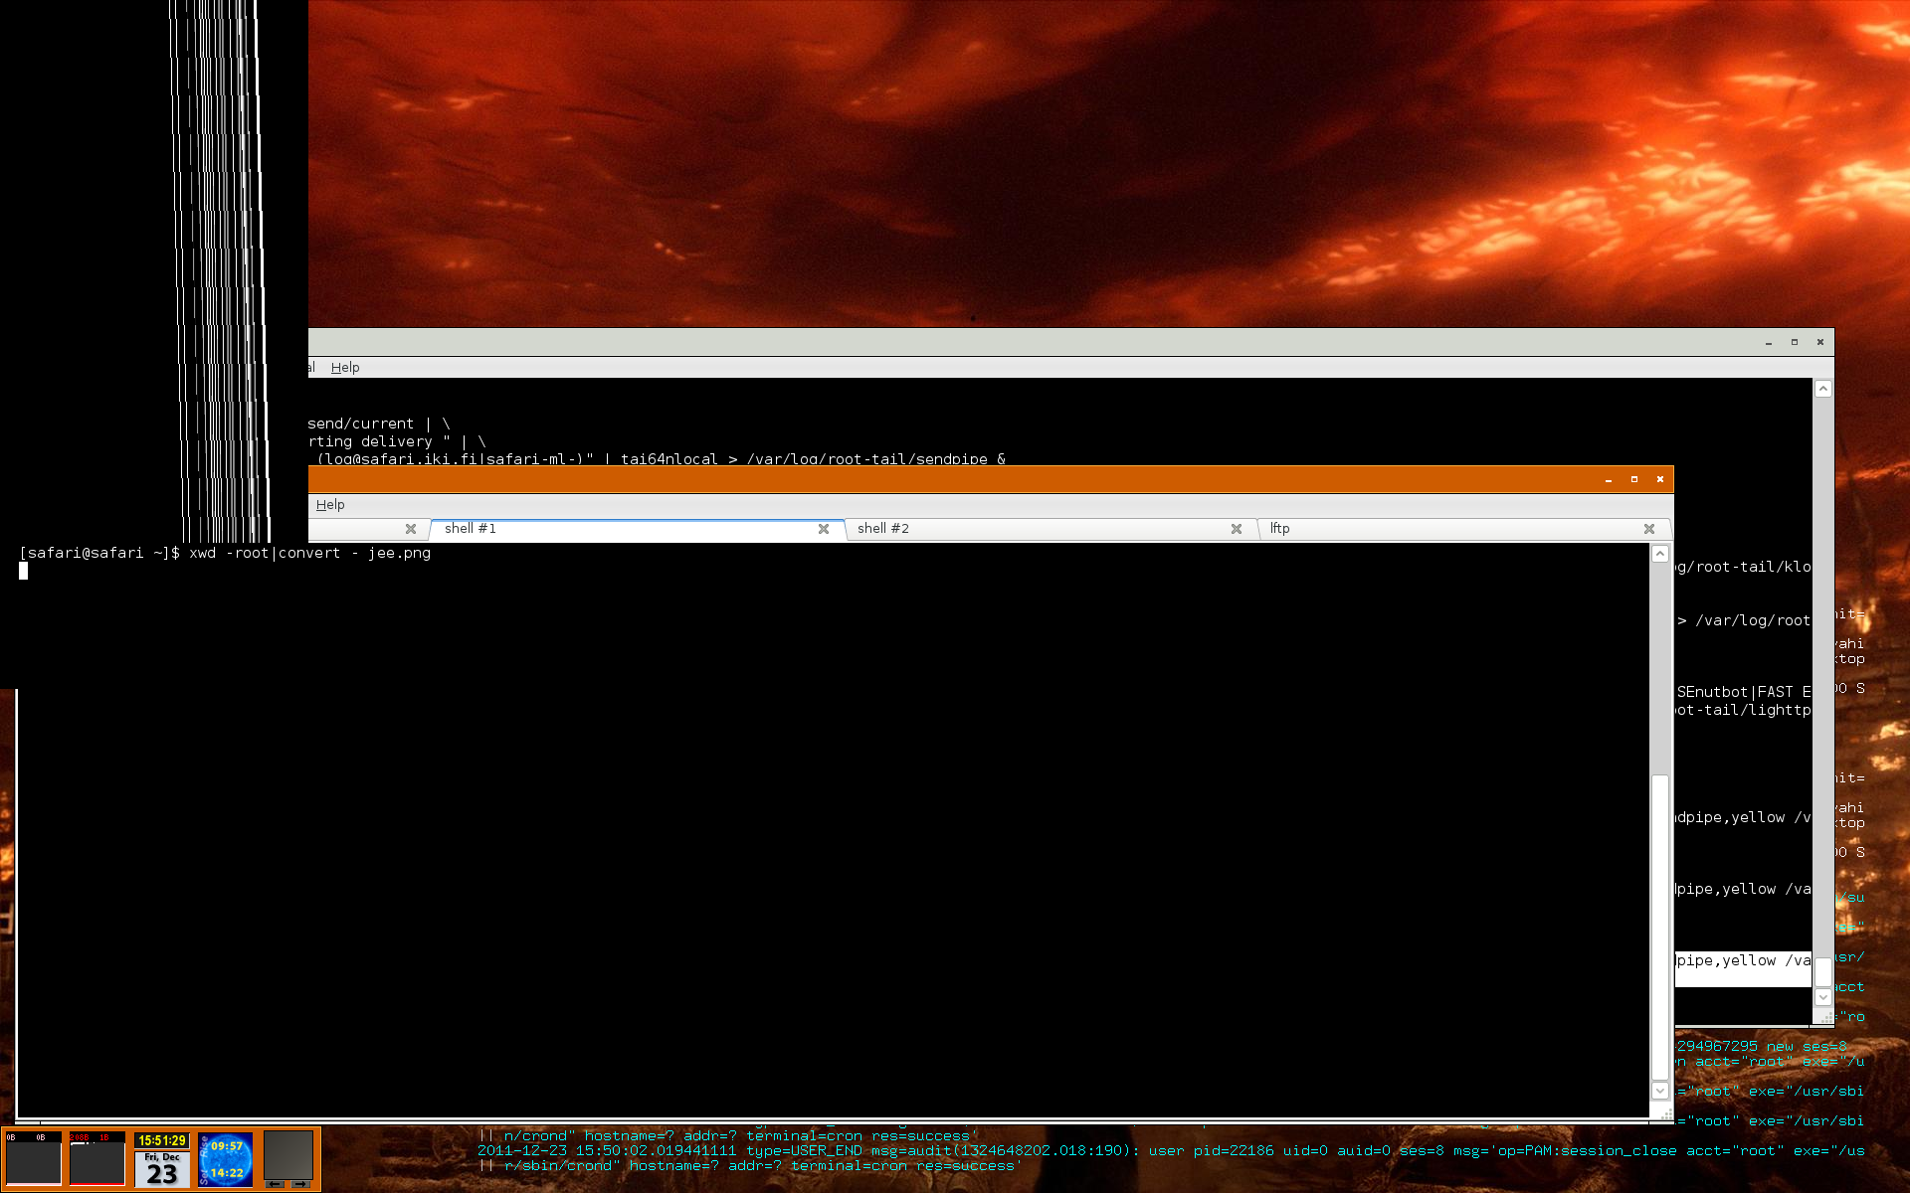Open Help menu in orange-titled terminal
The width and height of the screenshot is (1910, 1193).
[x=330, y=505]
